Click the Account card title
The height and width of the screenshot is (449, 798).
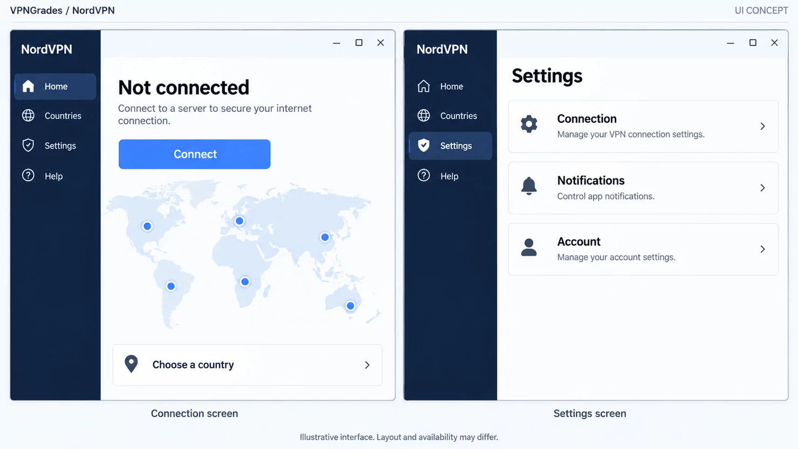point(579,242)
